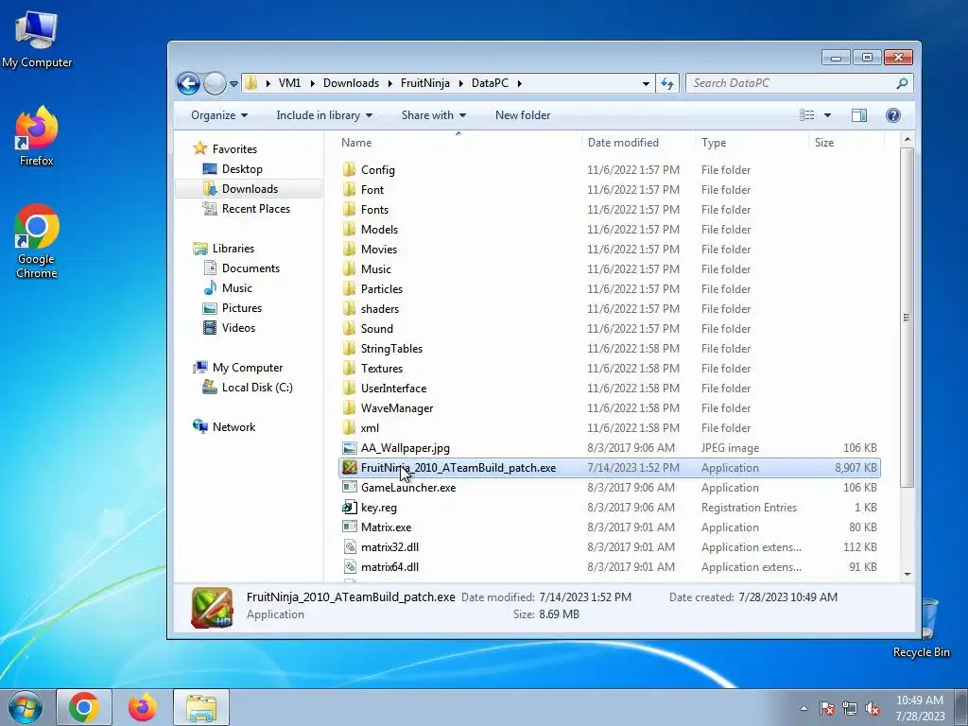Select matrix32.dll file icon
Image resolution: width=968 pixels, height=726 pixels.
[350, 547]
